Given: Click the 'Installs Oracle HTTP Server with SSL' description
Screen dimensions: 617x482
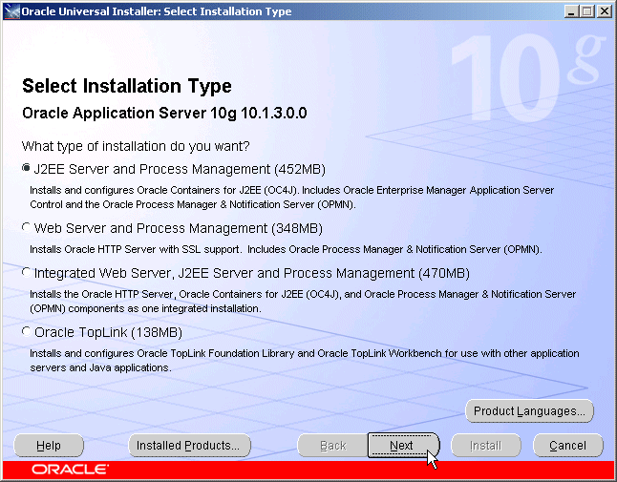Looking at the screenshot, I should (286, 249).
